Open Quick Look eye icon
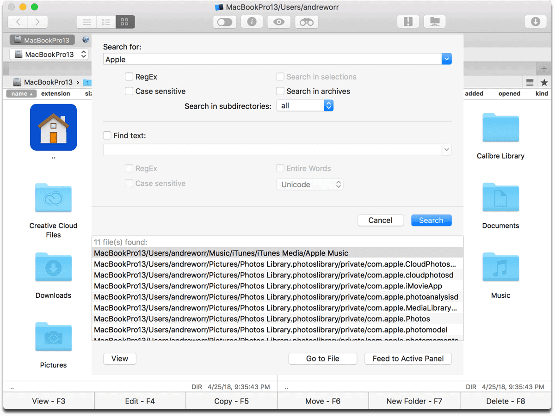 (279, 22)
